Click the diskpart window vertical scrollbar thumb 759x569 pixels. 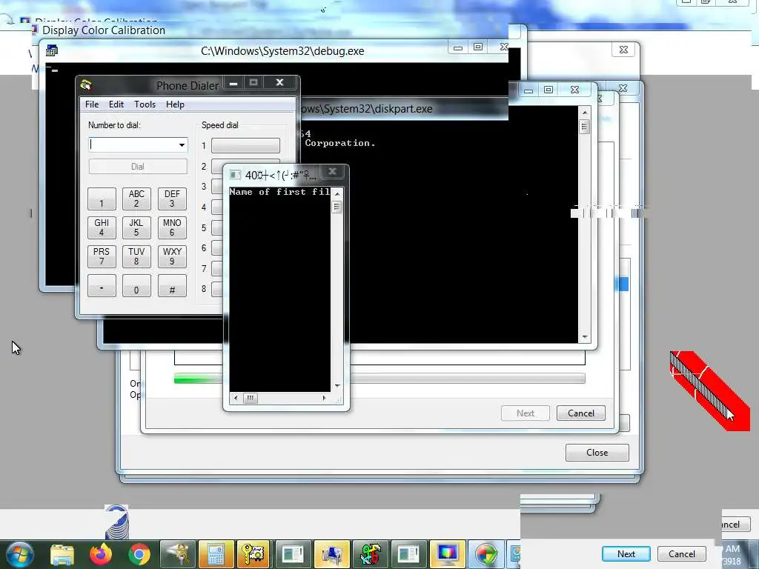click(x=585, y=127)
